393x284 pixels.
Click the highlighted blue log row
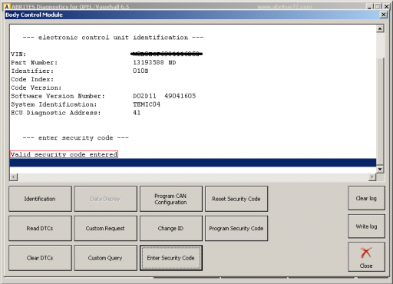tap(193, 163)
